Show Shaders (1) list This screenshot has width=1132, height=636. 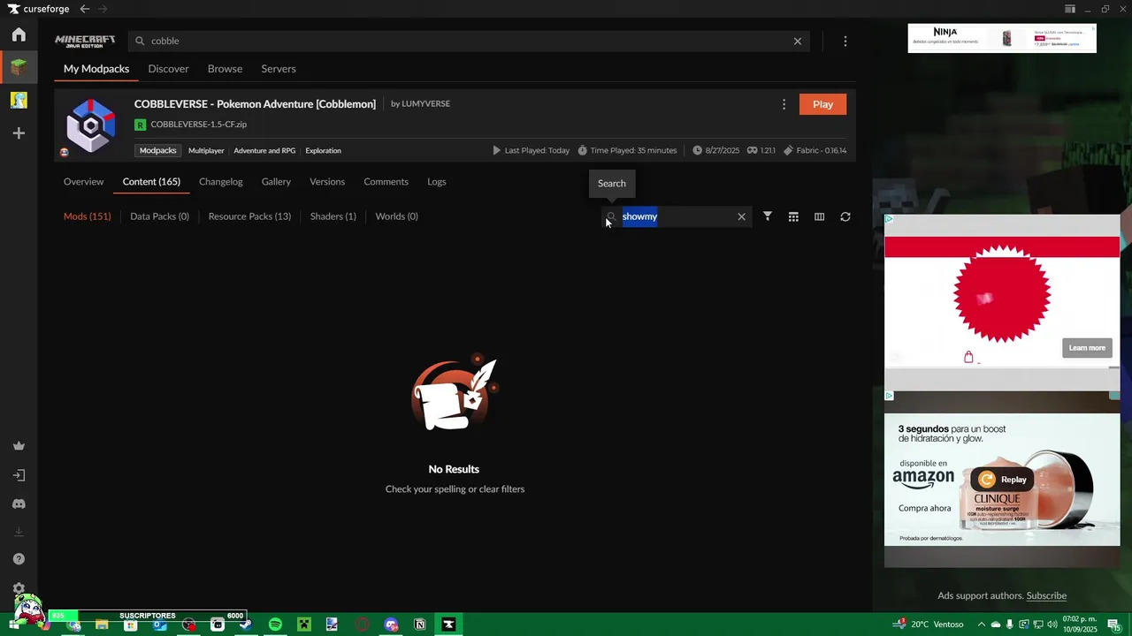[x=333, y=216]
